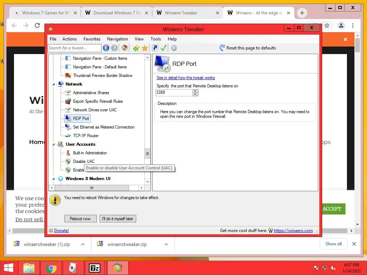Click the tree panel vertical scrollbar thumb
Image resolution: width=367 pixels, height=275 pixels.
[147, 154]
